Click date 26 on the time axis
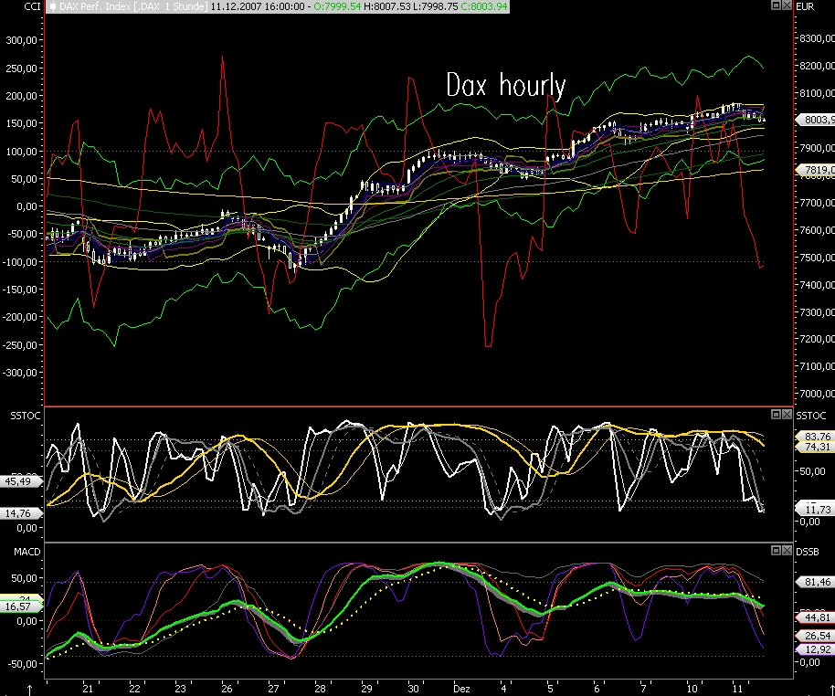This screenshot has height=696, width=835. click(227, 689)
